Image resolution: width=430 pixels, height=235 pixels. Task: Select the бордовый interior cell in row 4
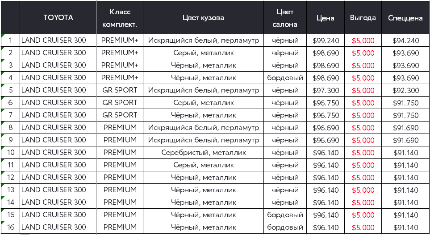(x=285, y=78)
